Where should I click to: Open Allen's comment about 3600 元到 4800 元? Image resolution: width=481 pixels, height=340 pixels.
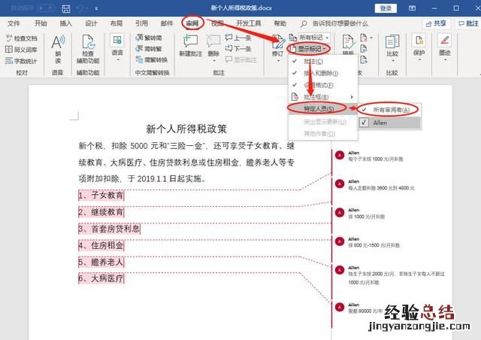coord(381,188)
